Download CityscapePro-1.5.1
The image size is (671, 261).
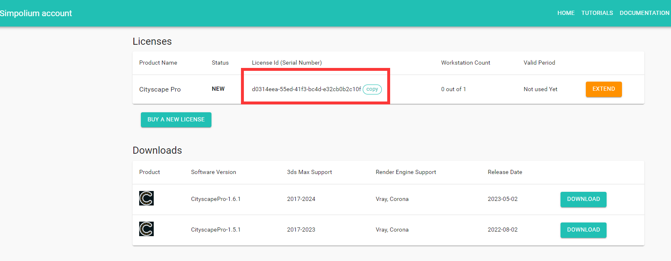pyautogui.click(x=583, y=230)
